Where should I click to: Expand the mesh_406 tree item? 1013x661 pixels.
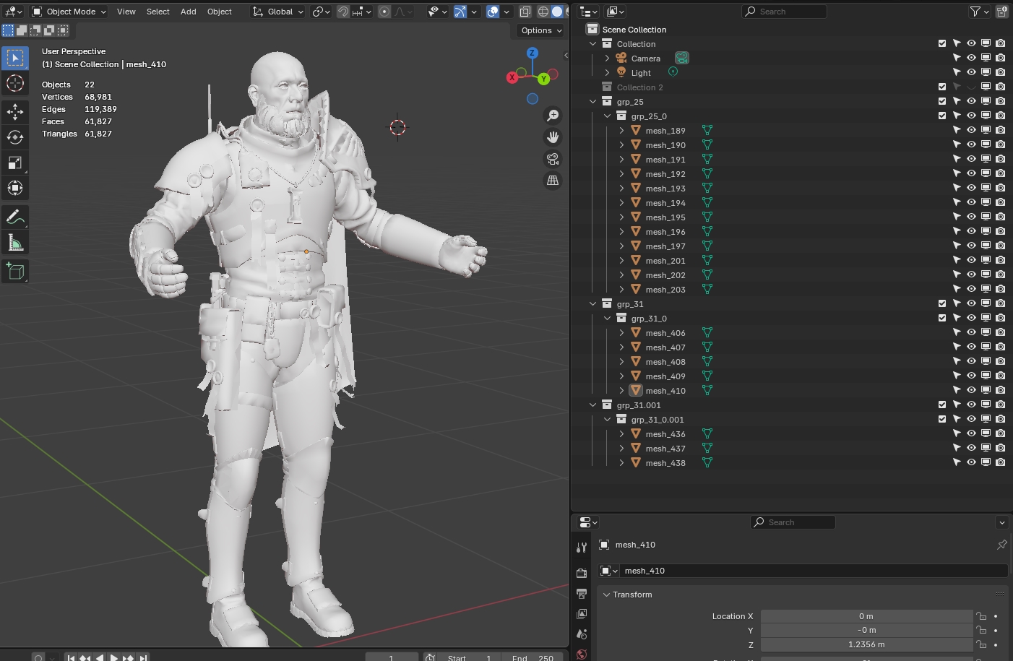pos(621,333)
